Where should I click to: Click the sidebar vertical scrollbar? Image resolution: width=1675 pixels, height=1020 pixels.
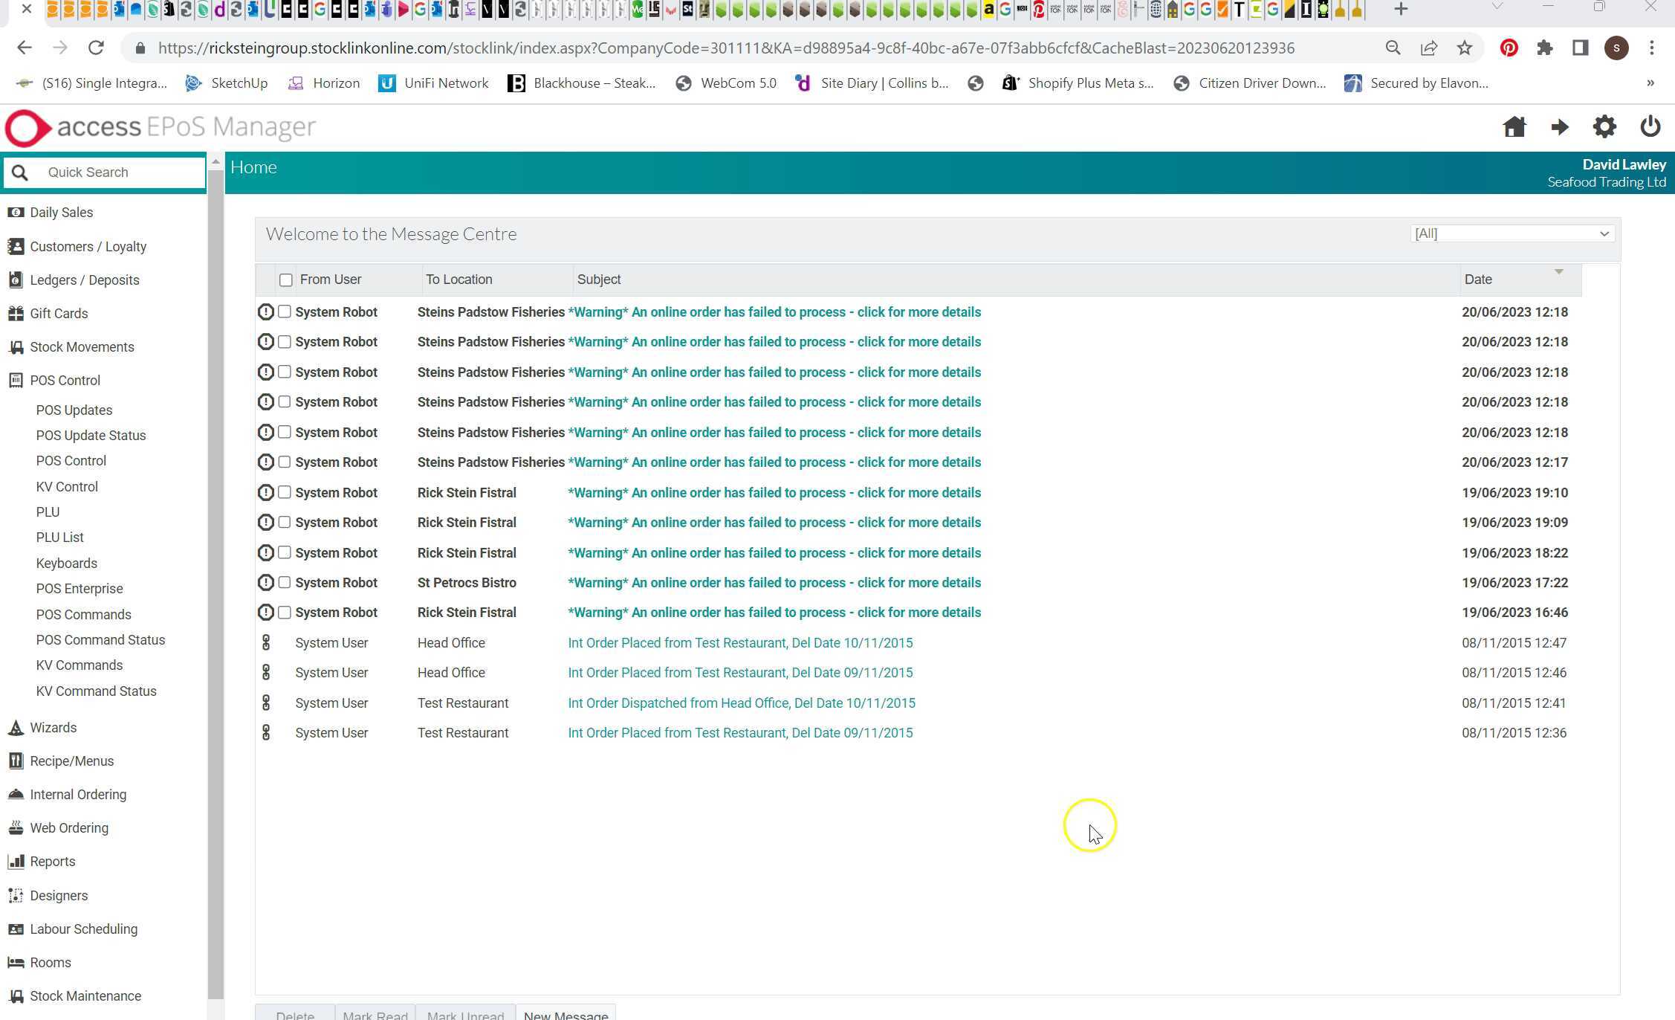click(216, 580)
